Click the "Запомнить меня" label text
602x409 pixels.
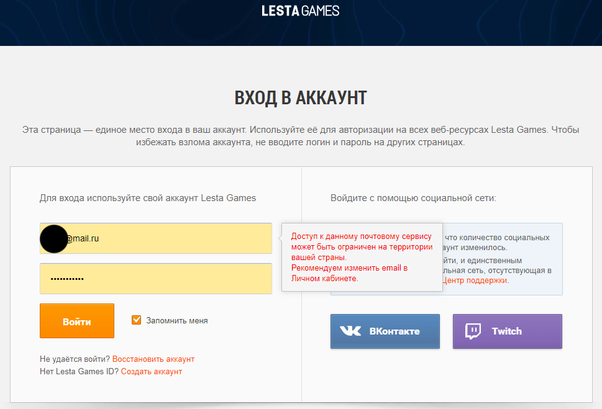click(x=177, y=321)
